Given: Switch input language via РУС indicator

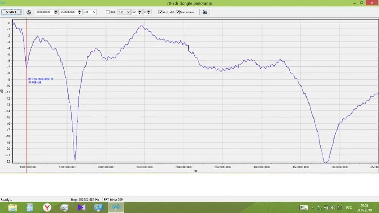Looking at the screenshot, I should tap(349, 208).
